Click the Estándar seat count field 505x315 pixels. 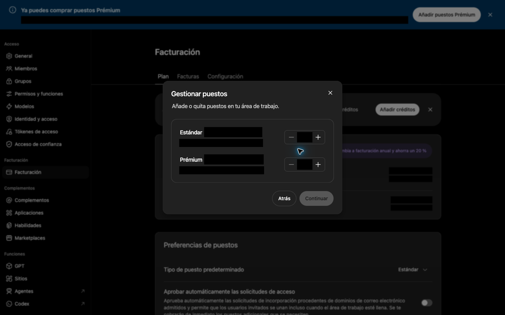pyautogui.click(x=304, y=137)
